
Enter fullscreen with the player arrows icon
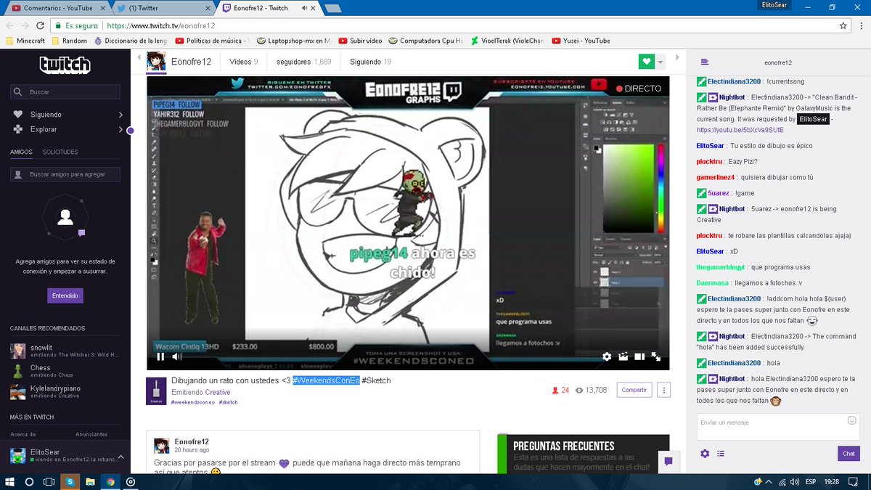pyautogui.click(x=655, y=356)
